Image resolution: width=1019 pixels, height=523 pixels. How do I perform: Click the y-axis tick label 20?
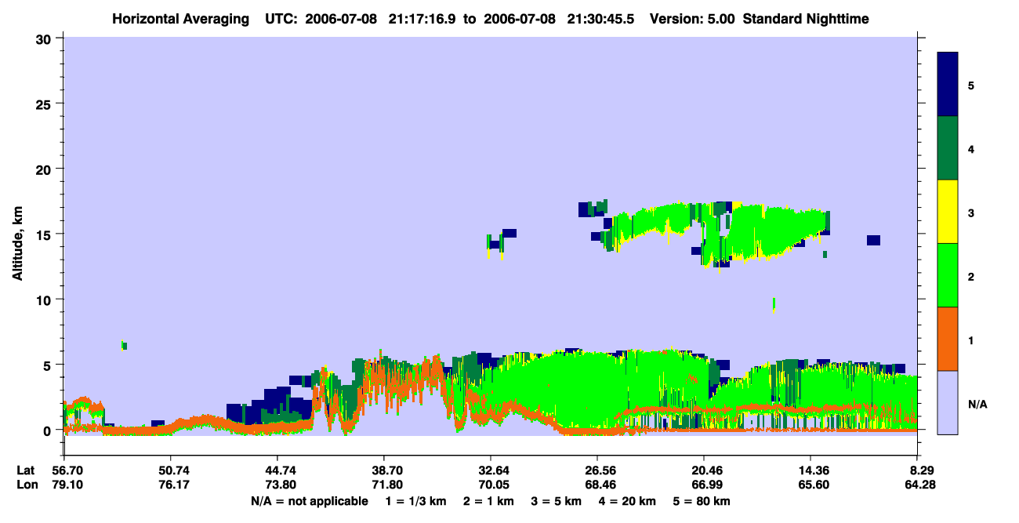45,169
